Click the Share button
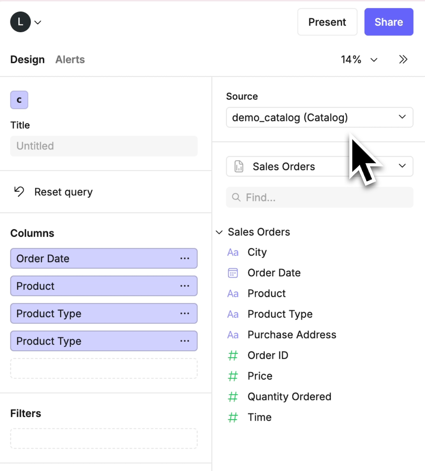The height and width of the screenshot is (471, 425). click(388, 22)
